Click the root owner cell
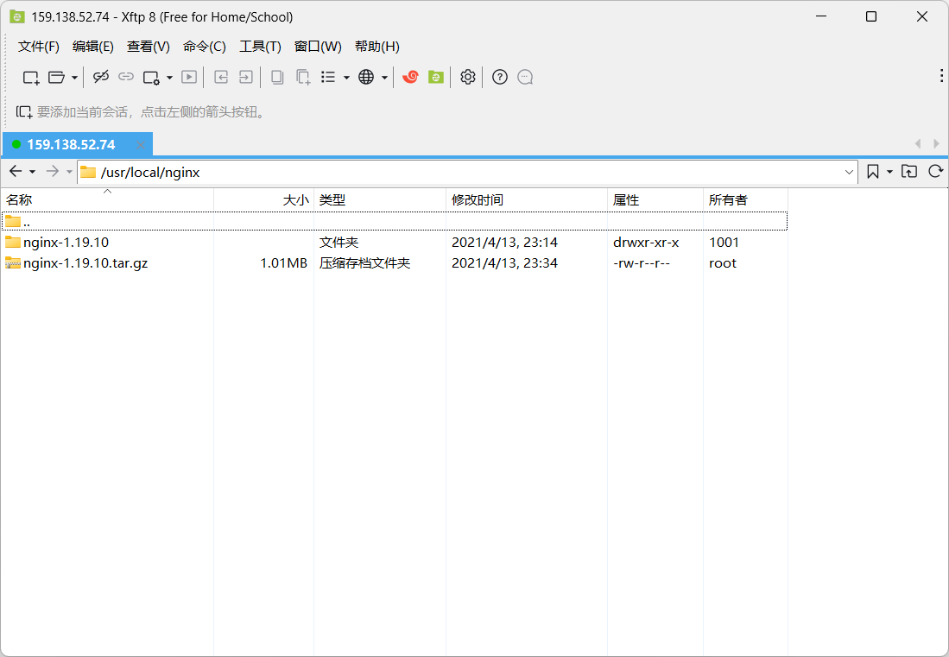 723,263
